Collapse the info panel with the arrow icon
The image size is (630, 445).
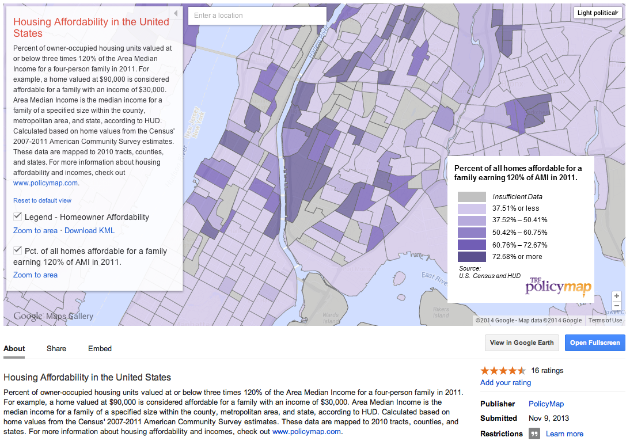(x=176, y=13)
